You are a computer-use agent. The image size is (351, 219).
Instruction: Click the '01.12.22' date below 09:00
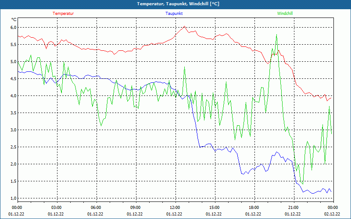135,214
